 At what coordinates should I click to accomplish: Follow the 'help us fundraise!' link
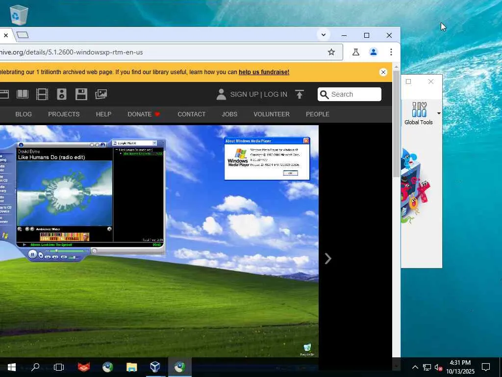click(264, 72)
